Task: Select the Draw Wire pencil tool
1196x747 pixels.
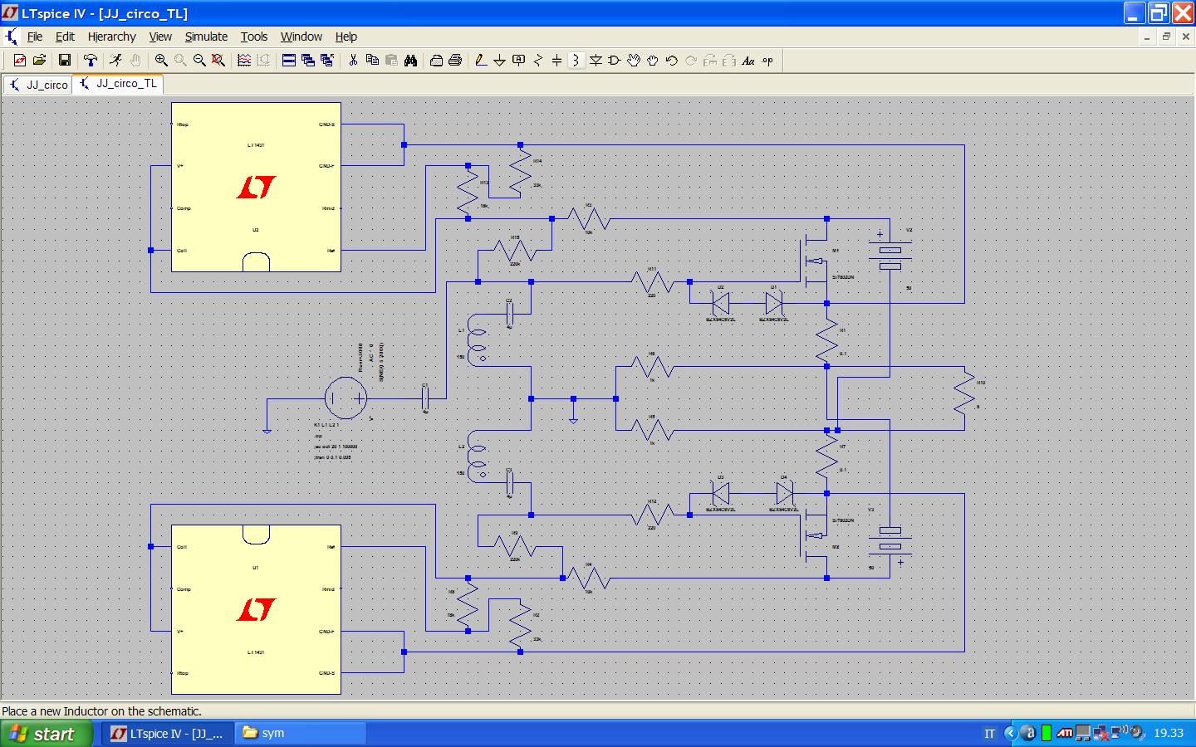Action: 481,61
